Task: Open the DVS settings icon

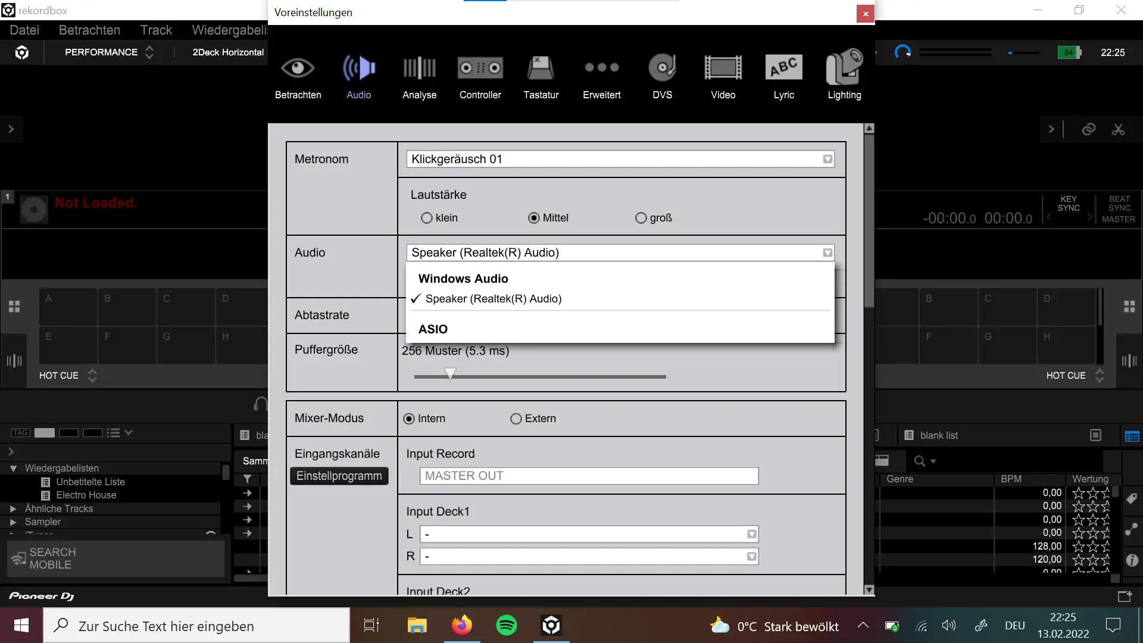Action: 662,76
